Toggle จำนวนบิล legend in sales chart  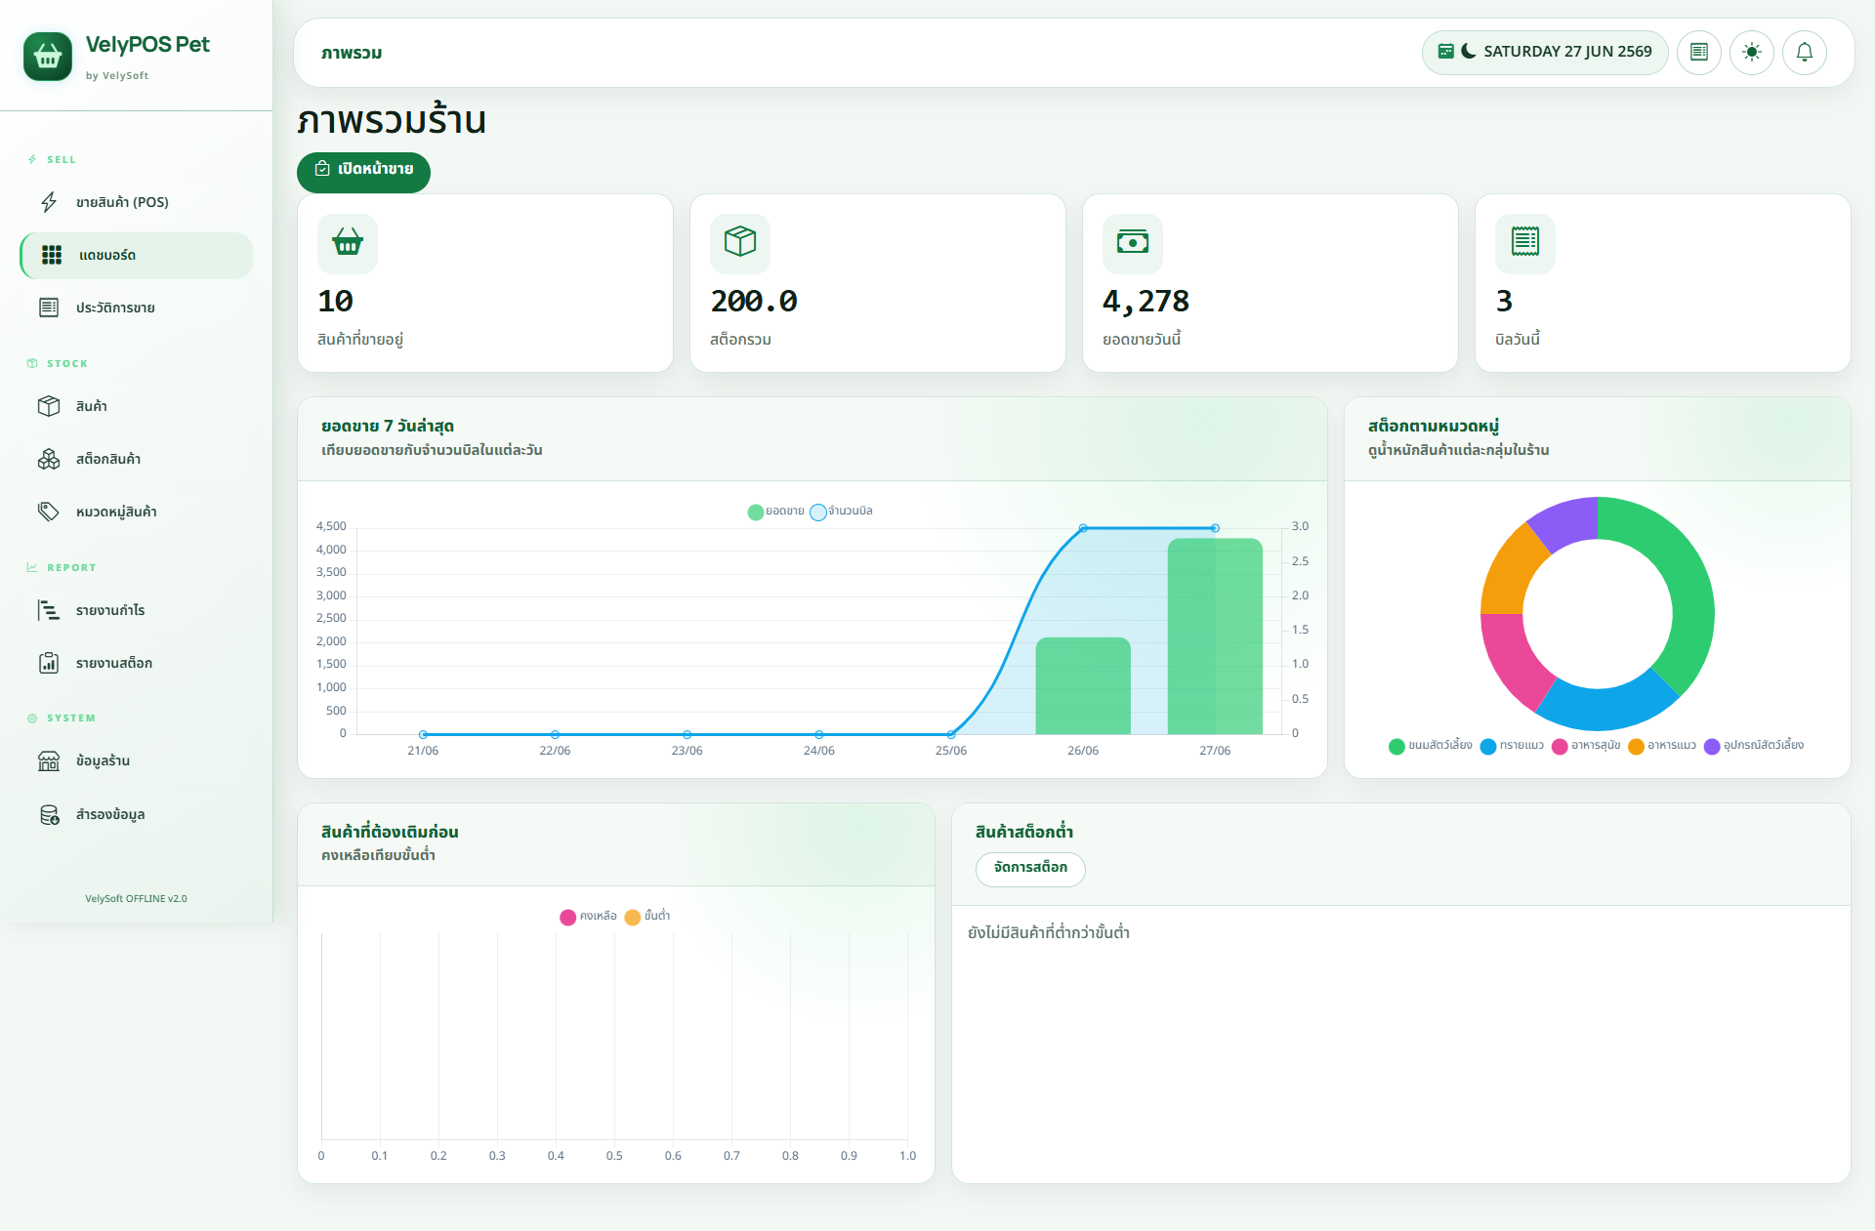(842, 512)
